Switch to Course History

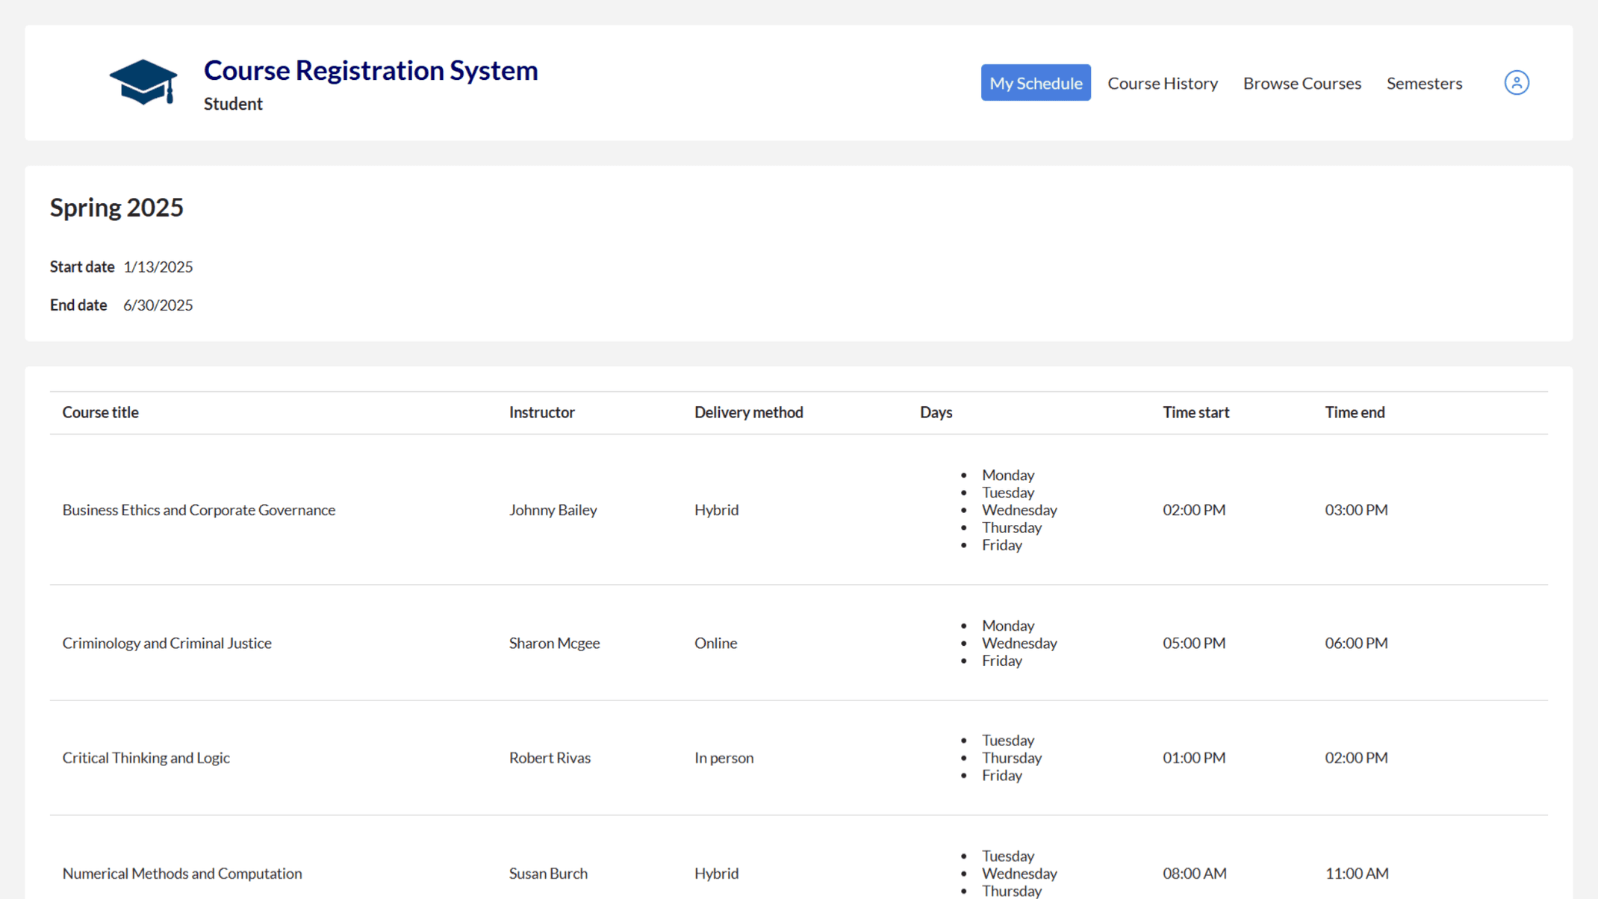(1162, 83)
